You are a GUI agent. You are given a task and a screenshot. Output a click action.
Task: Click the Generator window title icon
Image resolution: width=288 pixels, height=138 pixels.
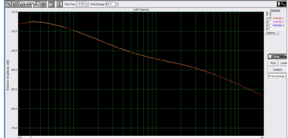click(270, 56)
